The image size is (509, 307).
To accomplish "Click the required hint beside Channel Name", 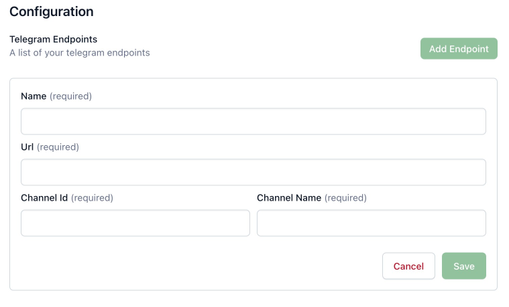I will pyautogui.click(x=345, y=198).
